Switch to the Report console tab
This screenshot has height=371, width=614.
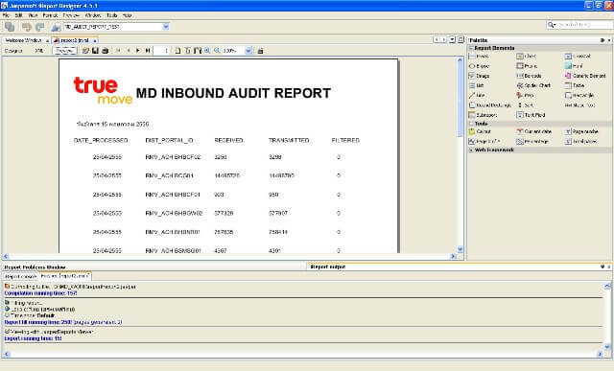pyautogui.click(x=21, y=276)
